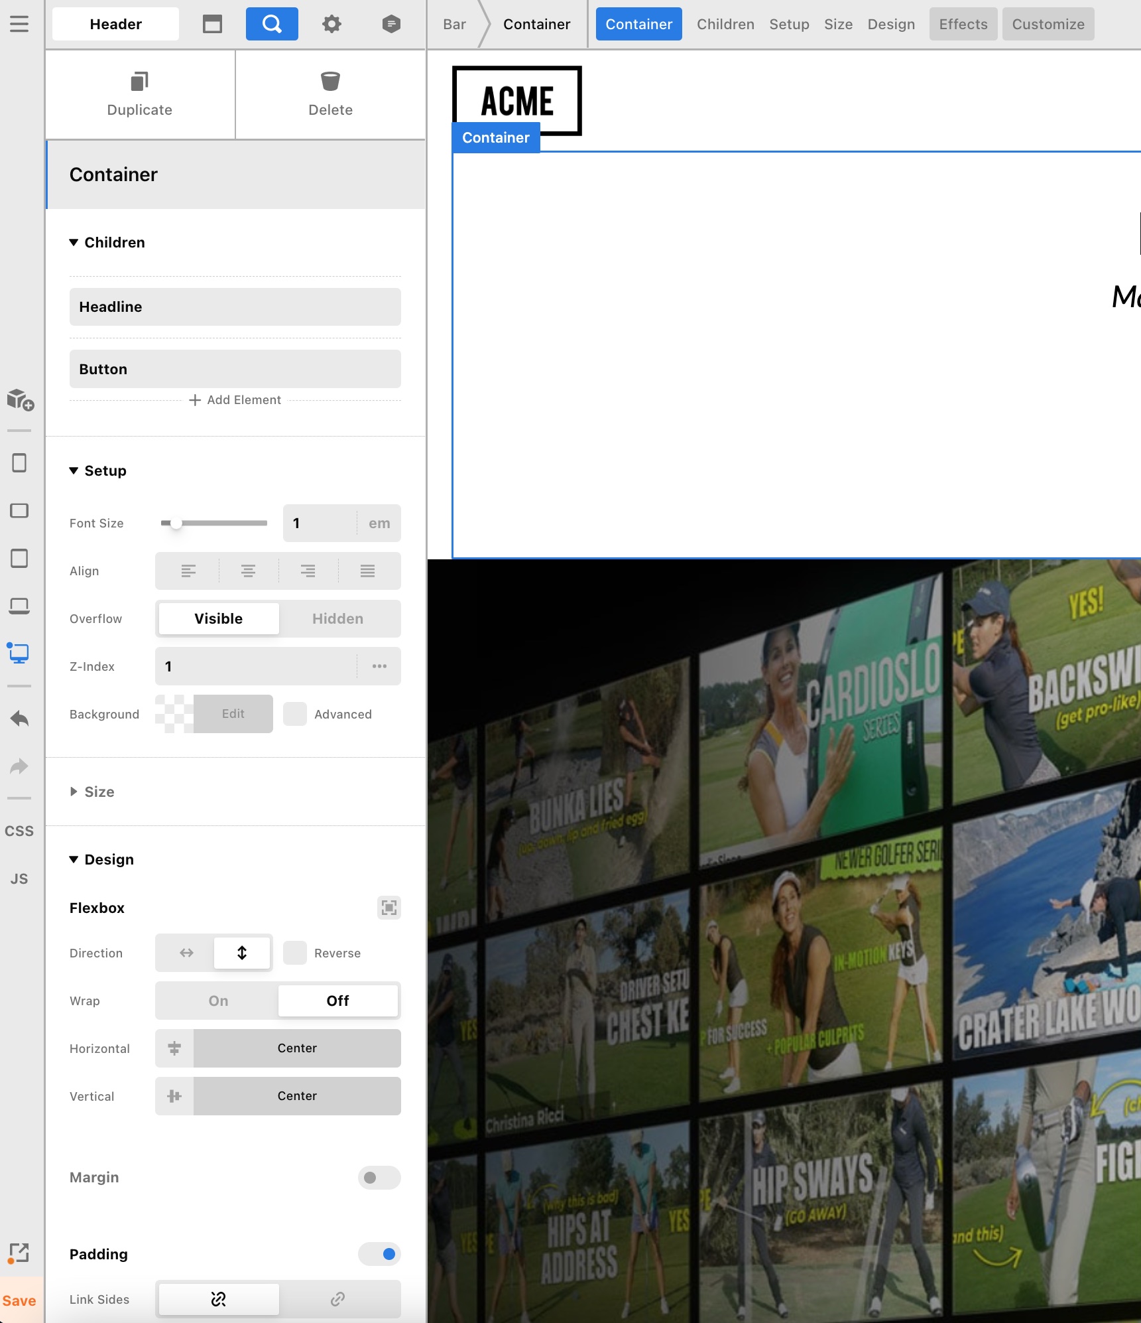This screenshot has height=1323, width=1141.
Task: Expand the Size section
Action: 99,792
